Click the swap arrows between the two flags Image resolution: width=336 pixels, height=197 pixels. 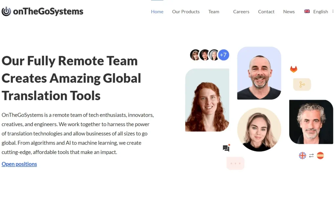click(311, 156)
